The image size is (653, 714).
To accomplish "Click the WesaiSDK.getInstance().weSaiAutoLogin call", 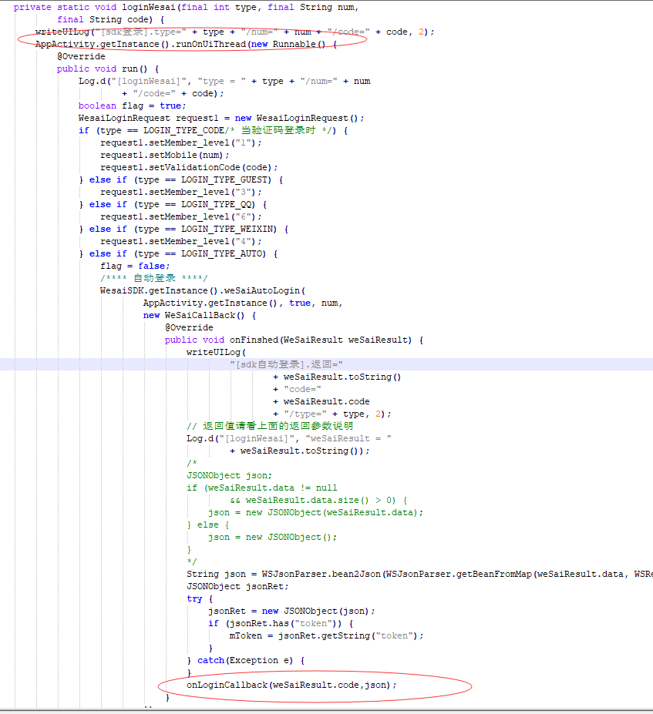I will tap(203, 290).
